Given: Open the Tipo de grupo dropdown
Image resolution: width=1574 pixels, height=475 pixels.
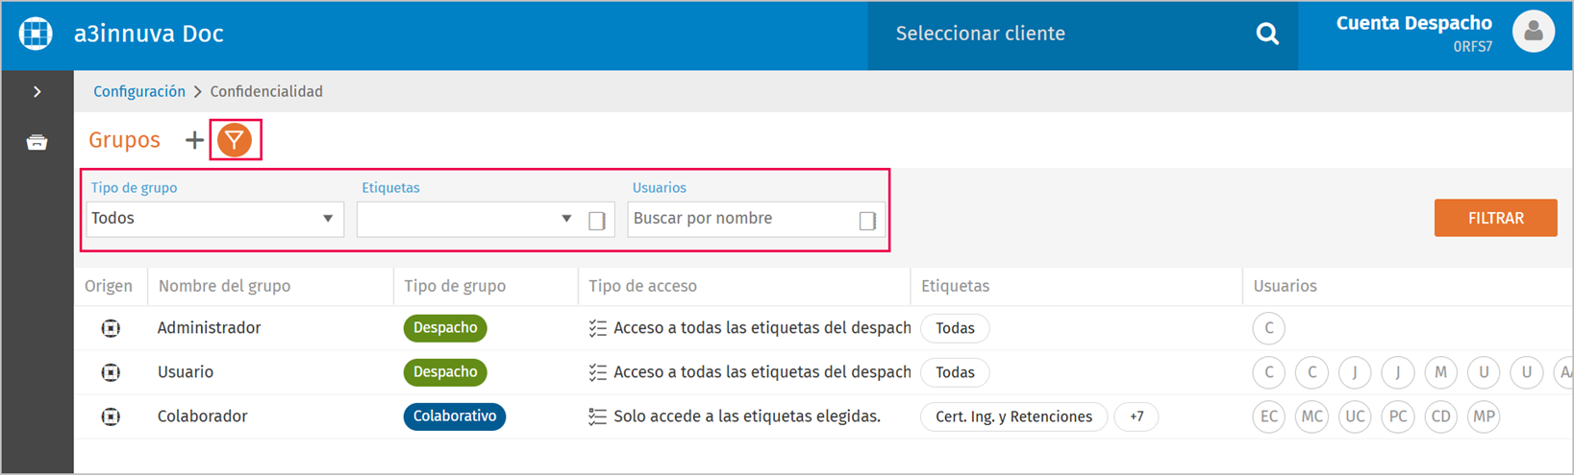Looking at the screenshot, I should click(x=214, y=219).
